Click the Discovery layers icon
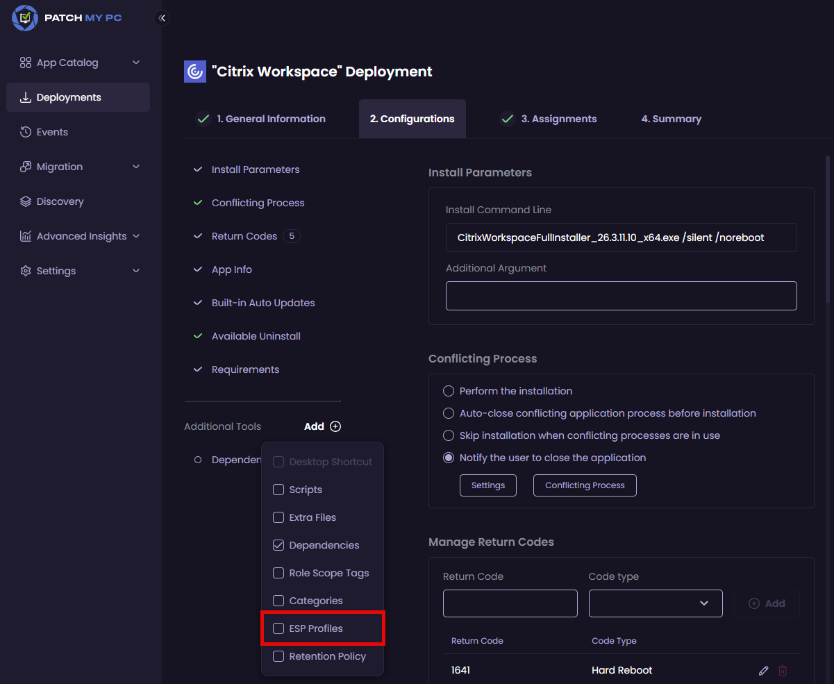The height and width of the screenshot is (684, 834). [x=26, y=201]
